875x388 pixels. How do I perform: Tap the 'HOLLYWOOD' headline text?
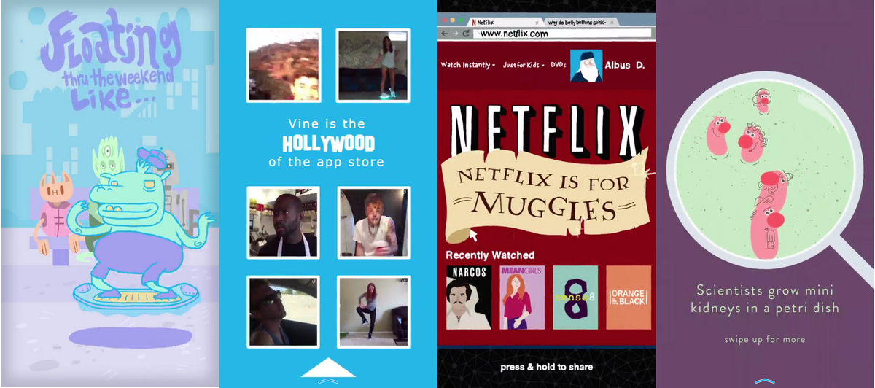[328, 143]
